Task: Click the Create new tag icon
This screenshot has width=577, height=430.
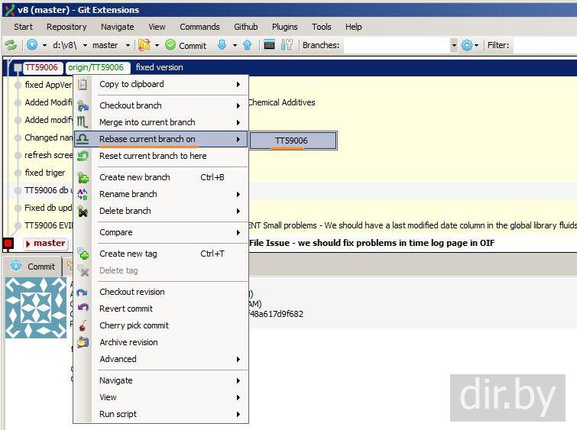Action: pyautogui.click(x=83, y=254)
